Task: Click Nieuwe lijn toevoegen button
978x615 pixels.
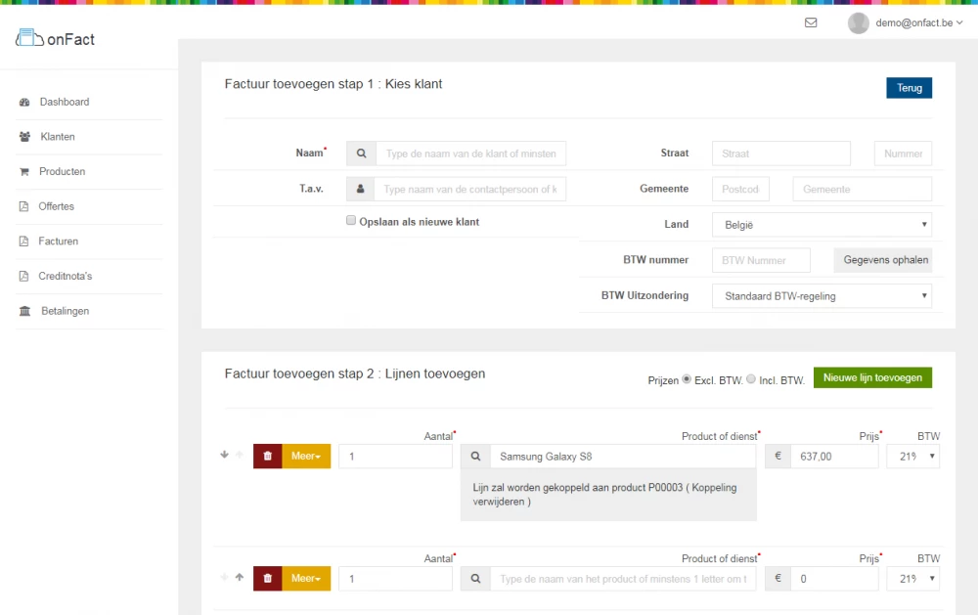Action: click(872, 377)
